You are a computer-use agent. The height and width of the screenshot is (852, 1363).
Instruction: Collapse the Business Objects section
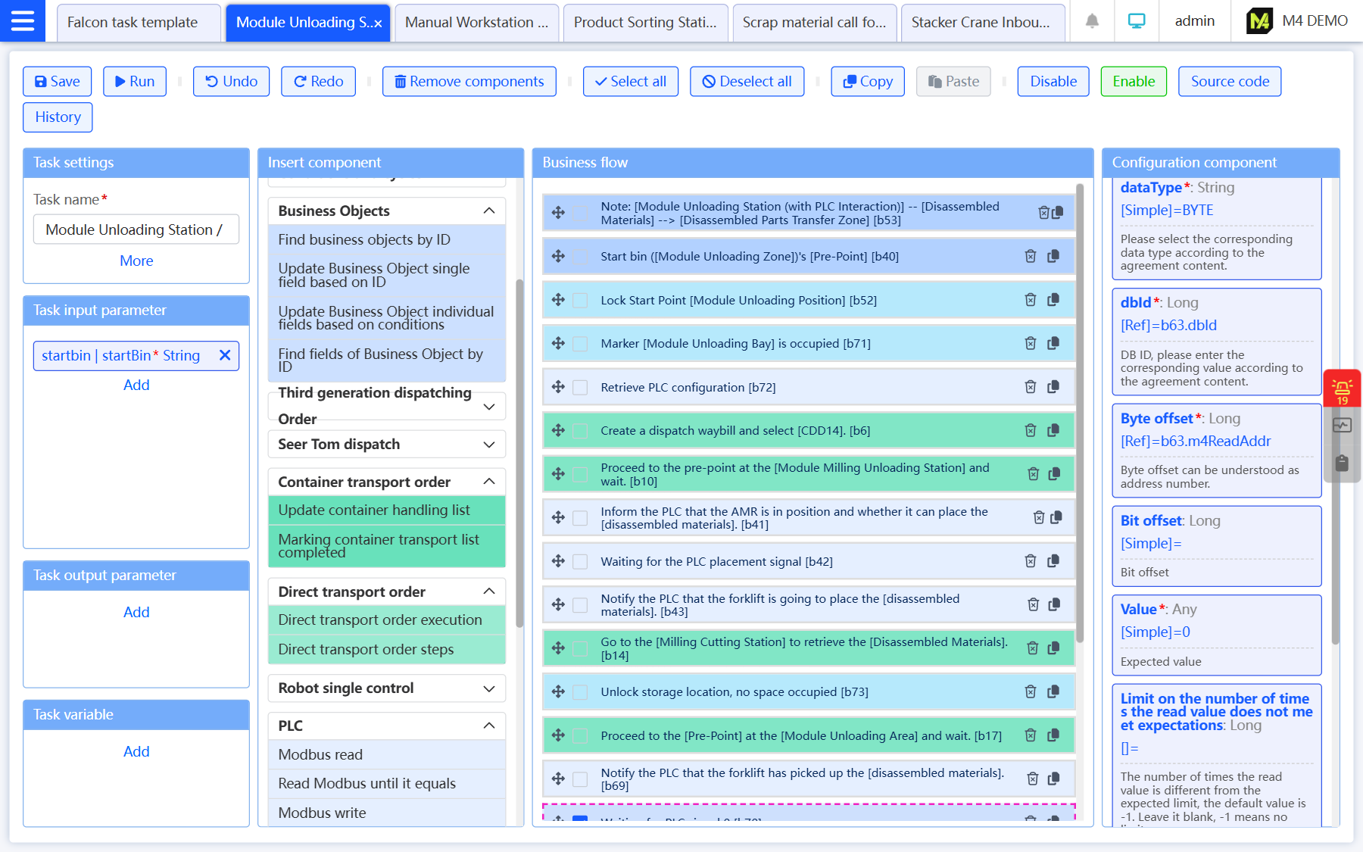(x=489, y=211)
